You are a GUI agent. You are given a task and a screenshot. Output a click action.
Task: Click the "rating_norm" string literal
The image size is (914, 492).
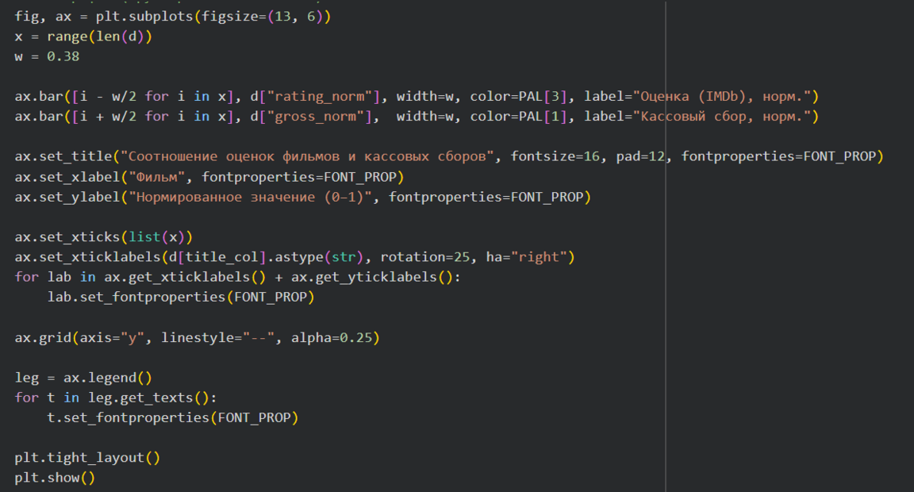320,97
